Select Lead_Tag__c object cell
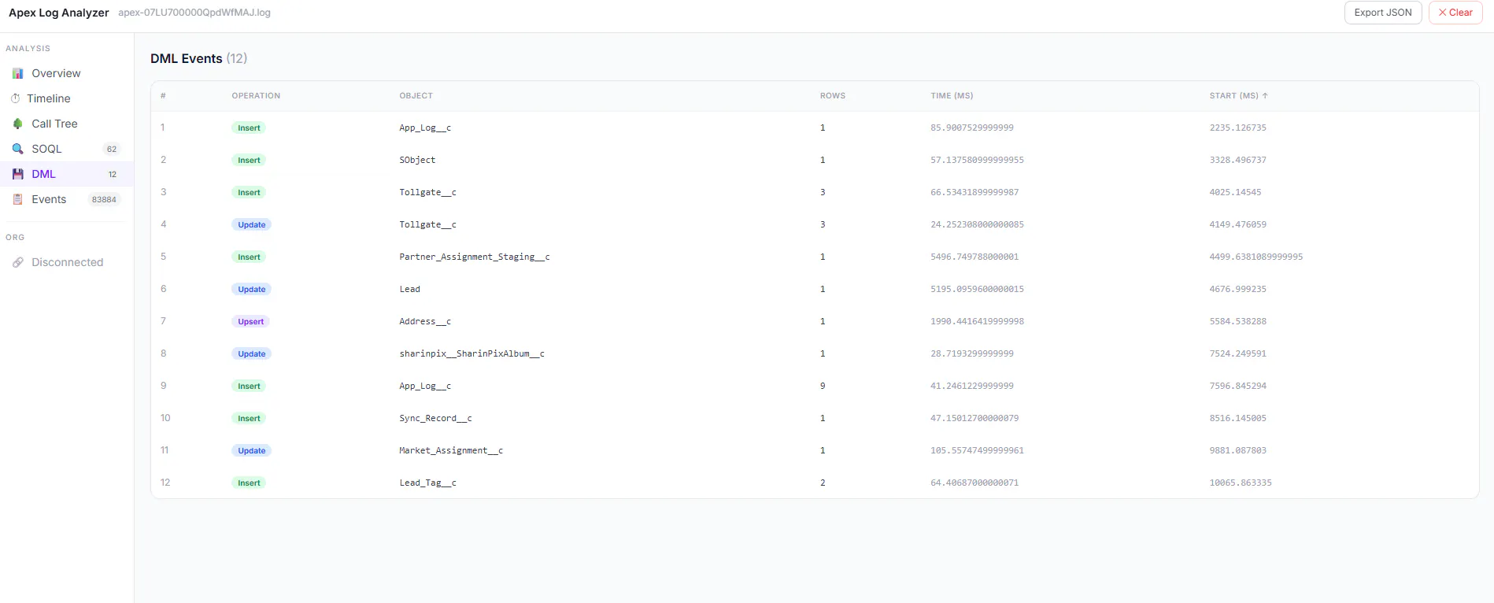This screenshot has width=1494, height=603. (x=427, y=483)
